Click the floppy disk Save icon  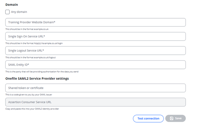point(171,118)
